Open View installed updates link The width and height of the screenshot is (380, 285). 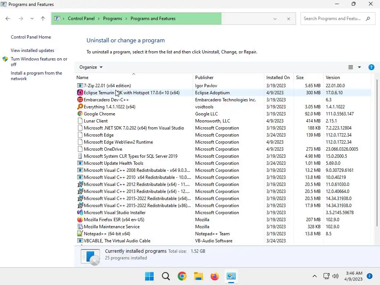pyautogui.click(x=33, y=50)
